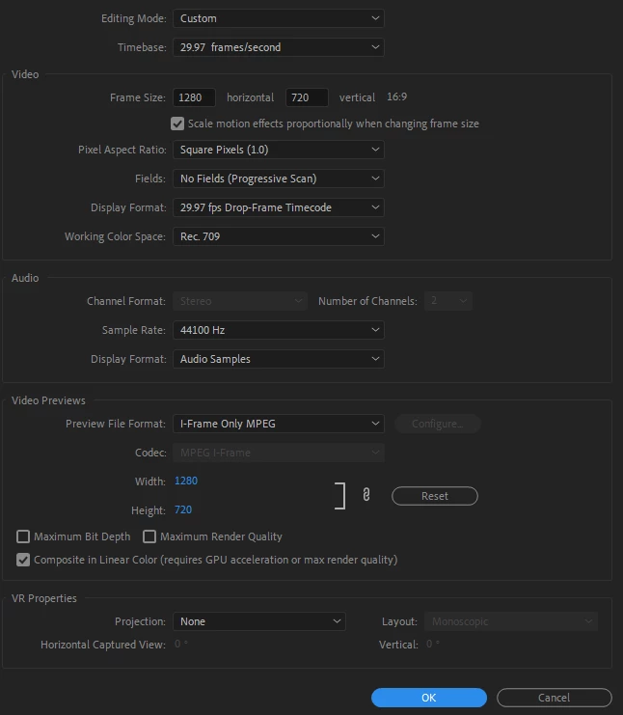Open the Timebase frames/second dropdown
623x715 pixels.
[x=279, y=47]
